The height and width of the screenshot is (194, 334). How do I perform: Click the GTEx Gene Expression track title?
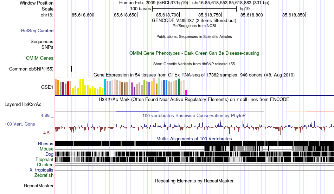click(194, 75)
